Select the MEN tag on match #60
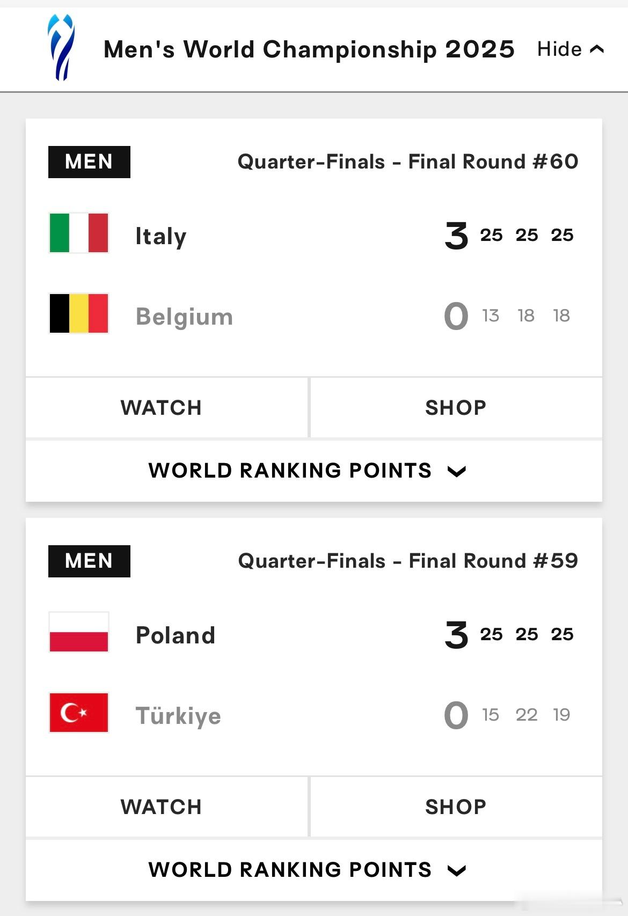 tap(89, 162)
